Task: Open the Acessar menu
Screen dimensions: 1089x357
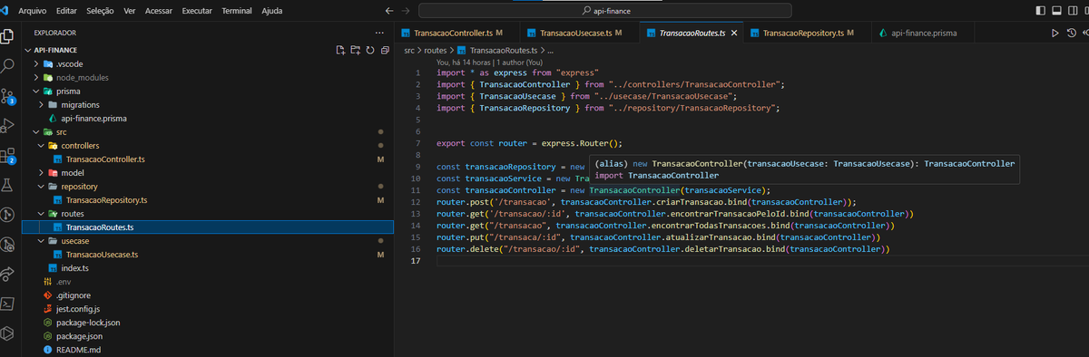Action: tap(159, 11)
